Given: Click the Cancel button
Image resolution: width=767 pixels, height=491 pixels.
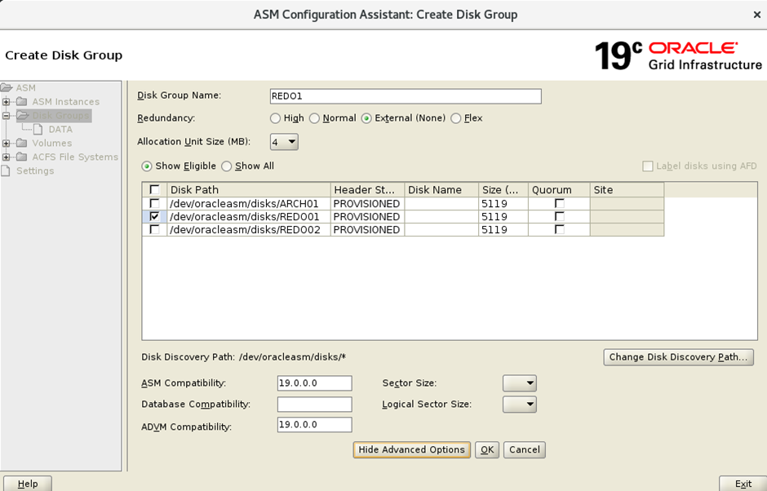Looking at the screenshot, I should coord(525,450).
